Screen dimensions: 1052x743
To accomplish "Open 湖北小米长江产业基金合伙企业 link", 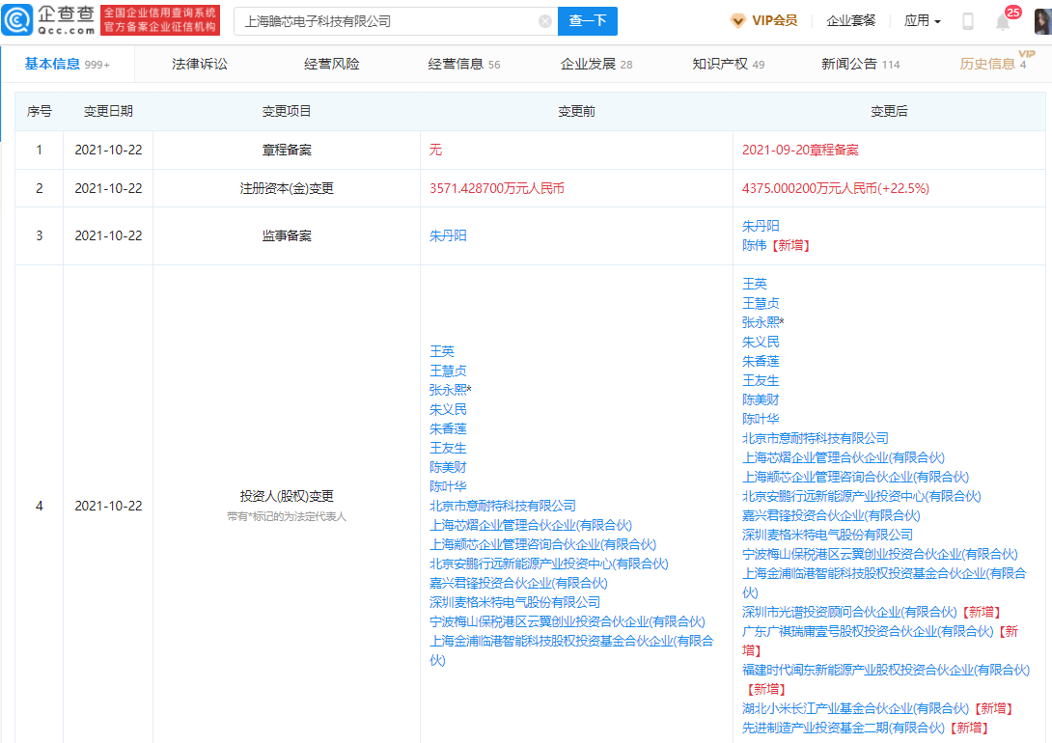I will coord(855,708).
